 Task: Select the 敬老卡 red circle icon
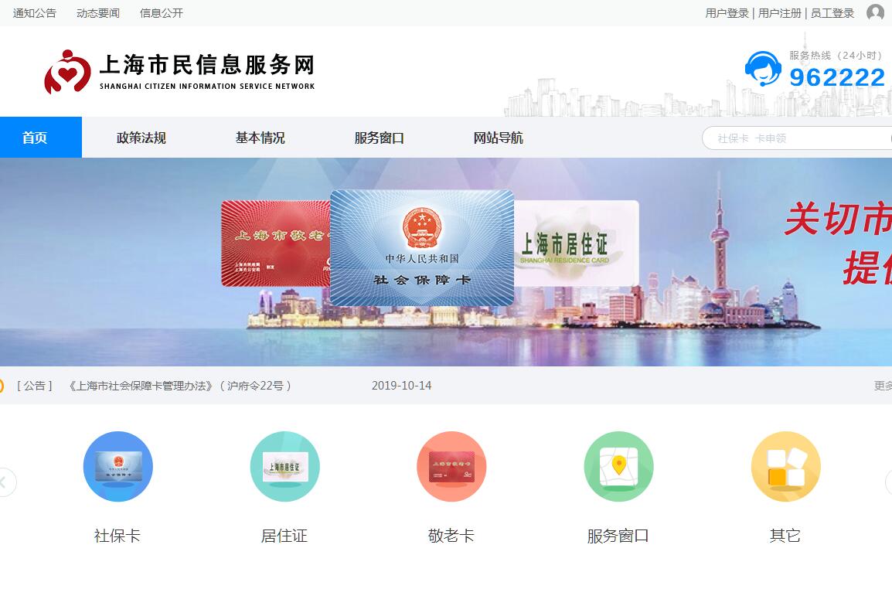[451, 466]
